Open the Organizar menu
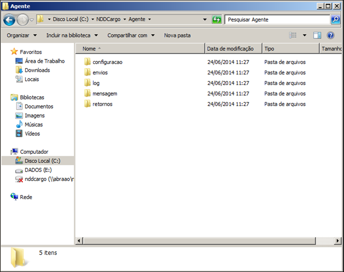344x272 pixels. [x=21, y=35]
